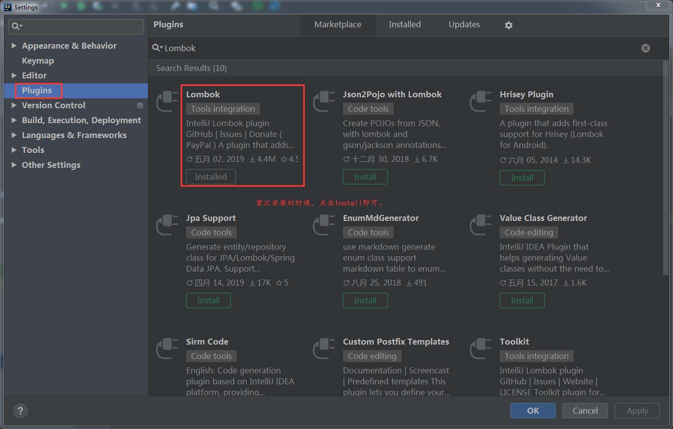Image resolution: width=673 pixels, height=429 pixels.
Task: Click Code editing tag under Value Class Generator
Action: pos(529,232)
